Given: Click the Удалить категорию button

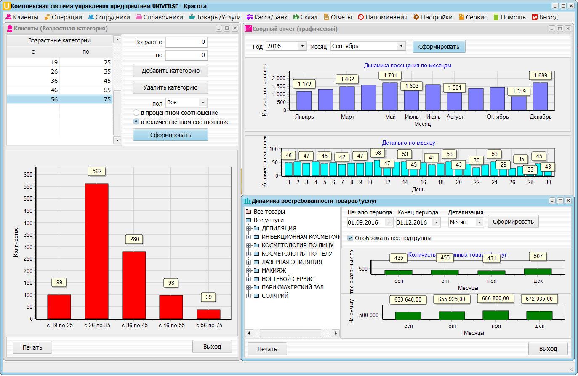Looking at the screenshot, I should (170, 87).
